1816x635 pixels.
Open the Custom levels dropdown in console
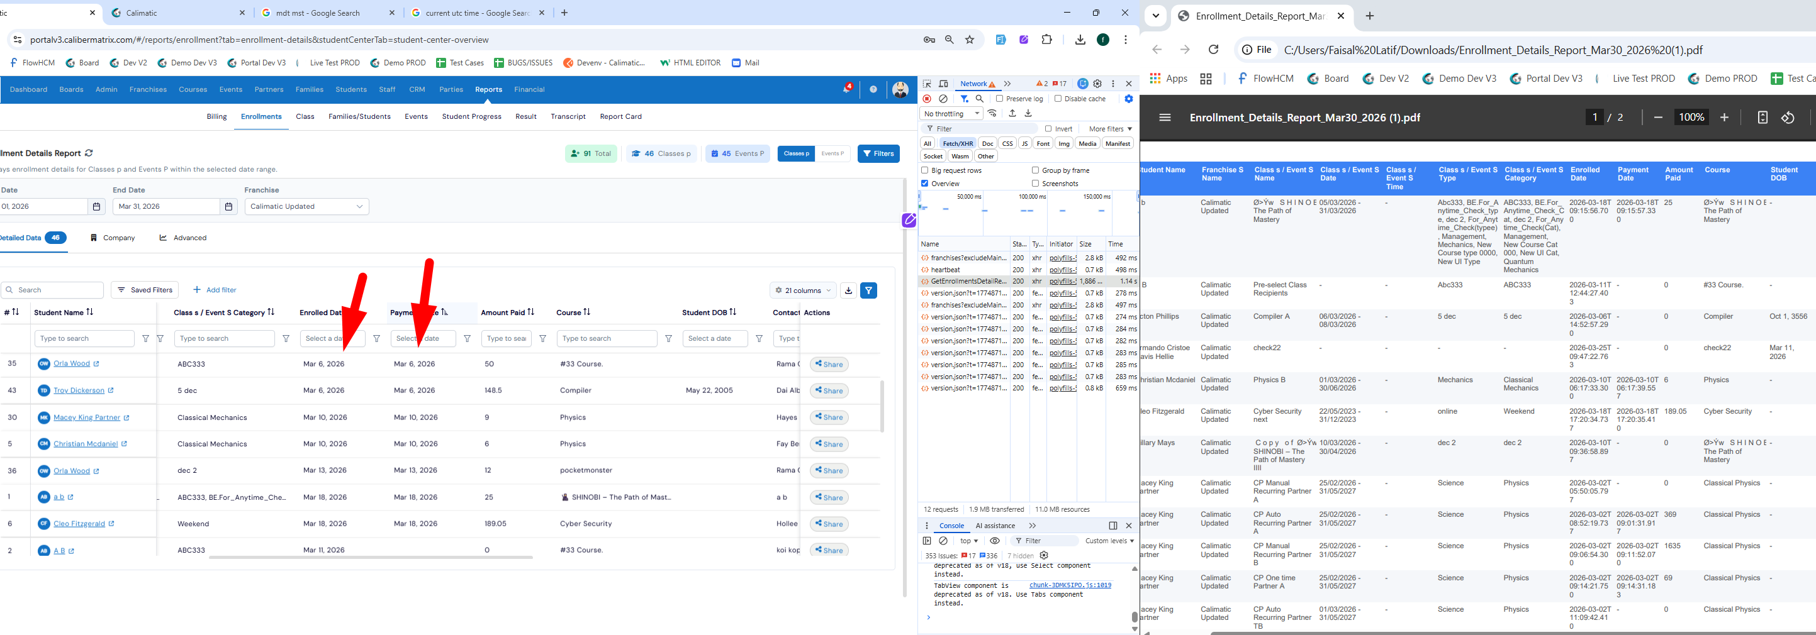[1109, 541]
